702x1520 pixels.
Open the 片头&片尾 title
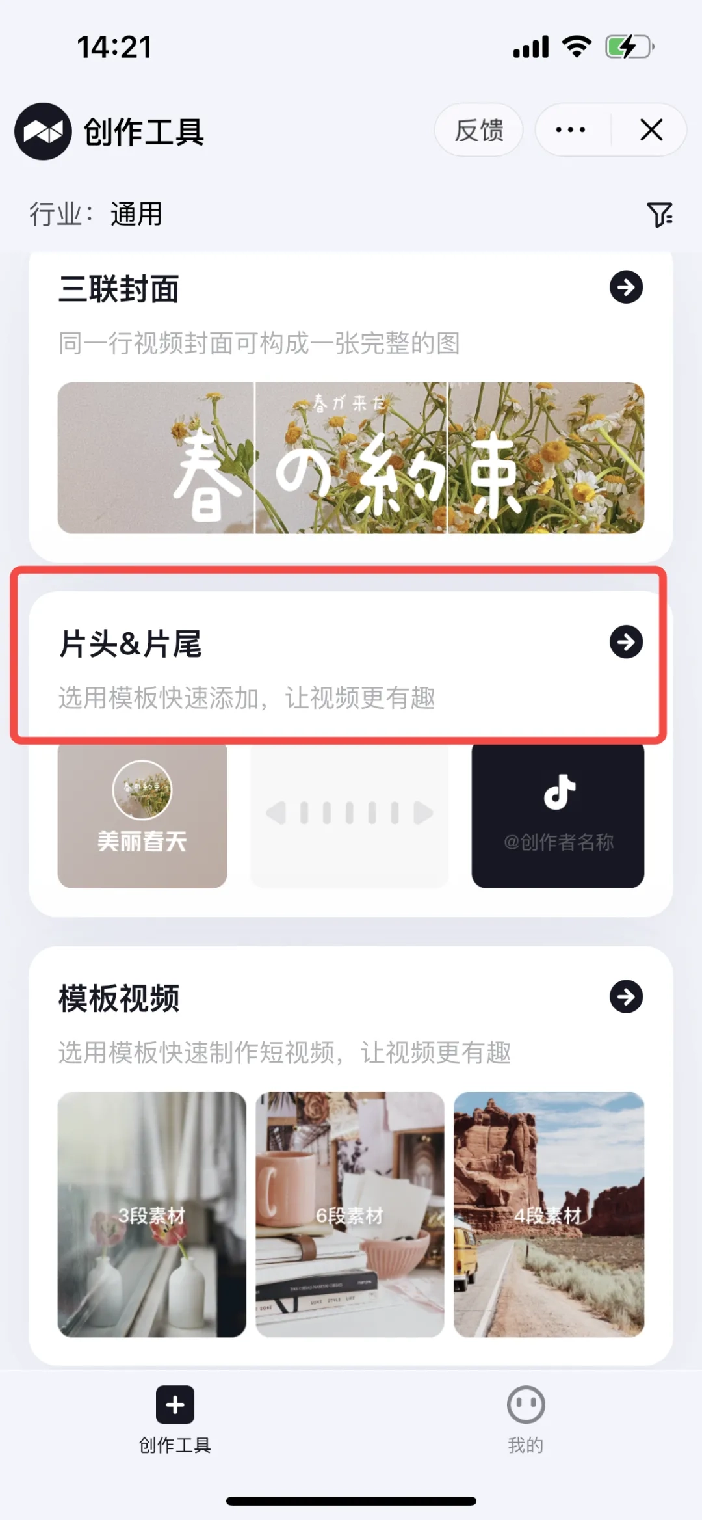click(x=131, y=644)
